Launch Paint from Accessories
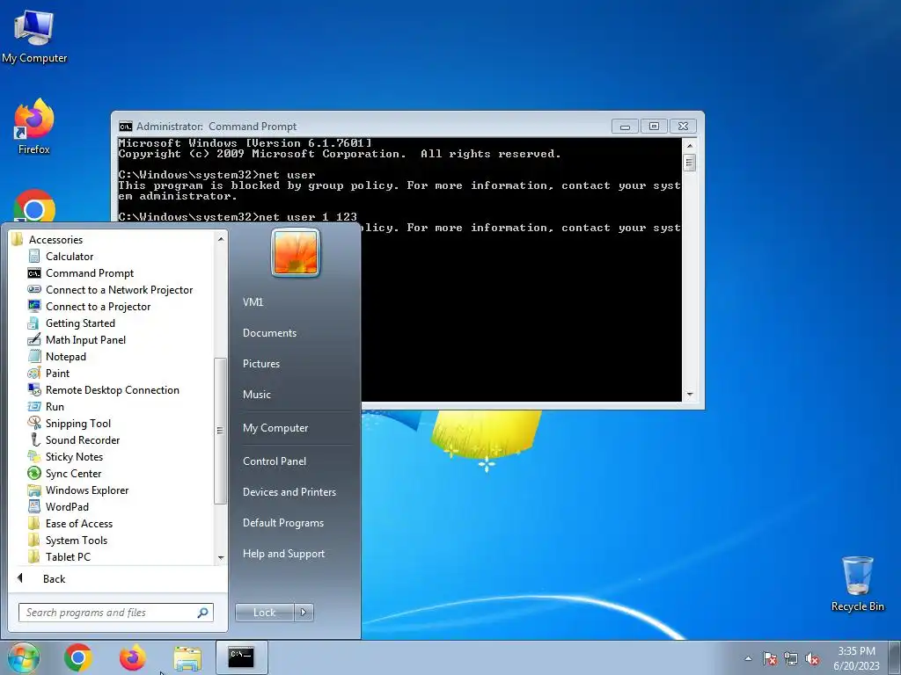The height and width of the screenshot is (675, 901). [x=57, y=373]
